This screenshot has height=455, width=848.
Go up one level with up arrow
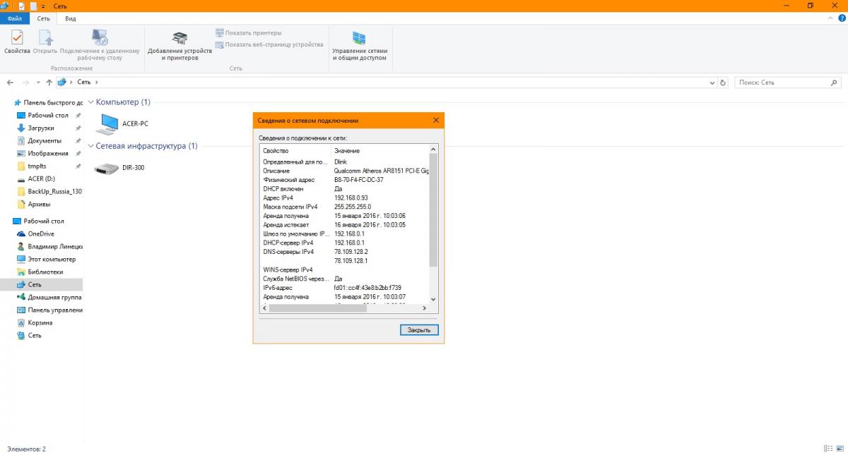click(x=49, y=83)
